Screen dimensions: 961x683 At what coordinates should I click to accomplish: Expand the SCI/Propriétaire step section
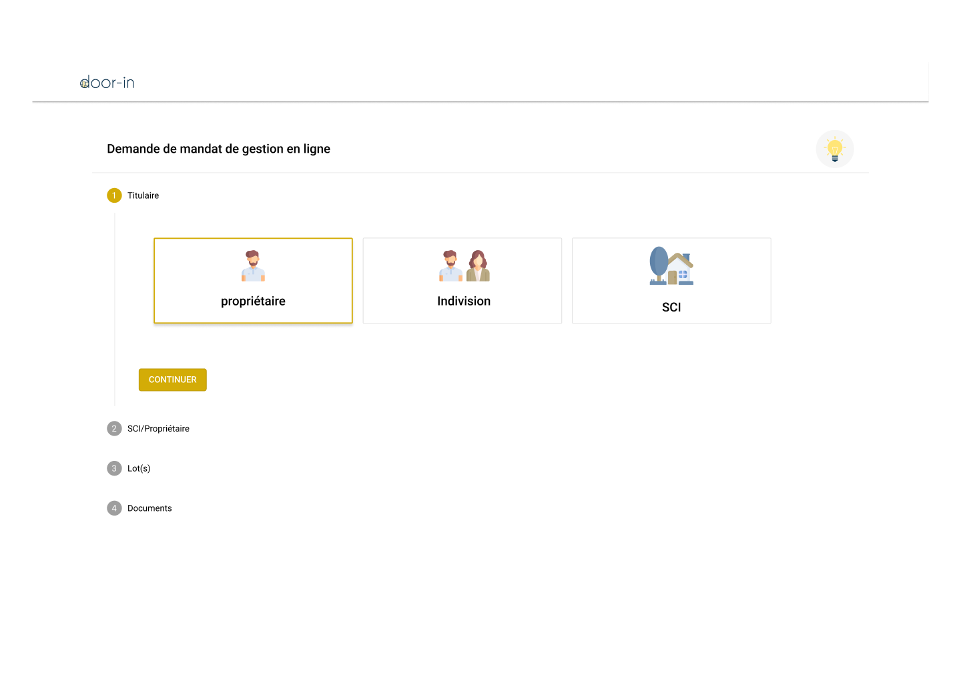pos(157,428)
